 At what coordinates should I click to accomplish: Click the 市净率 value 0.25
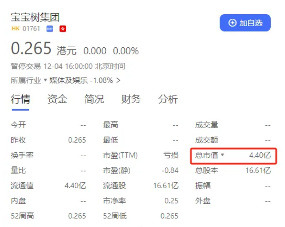point(171,201)
